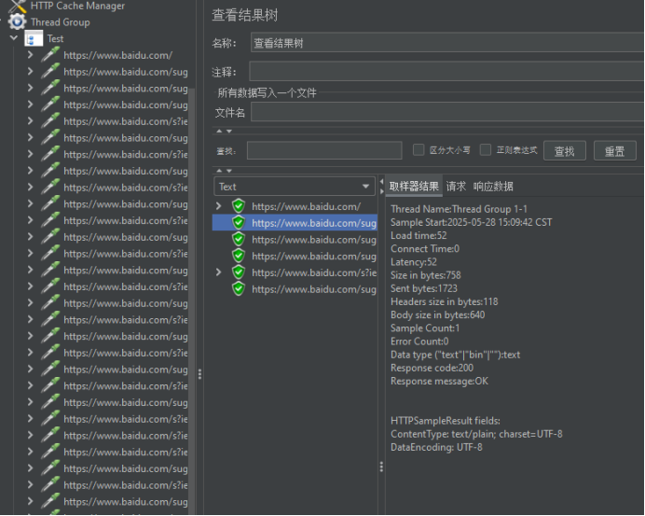Select the Thread Group node
This screenshot has height=516, width=645.
(x=60, y=22)
